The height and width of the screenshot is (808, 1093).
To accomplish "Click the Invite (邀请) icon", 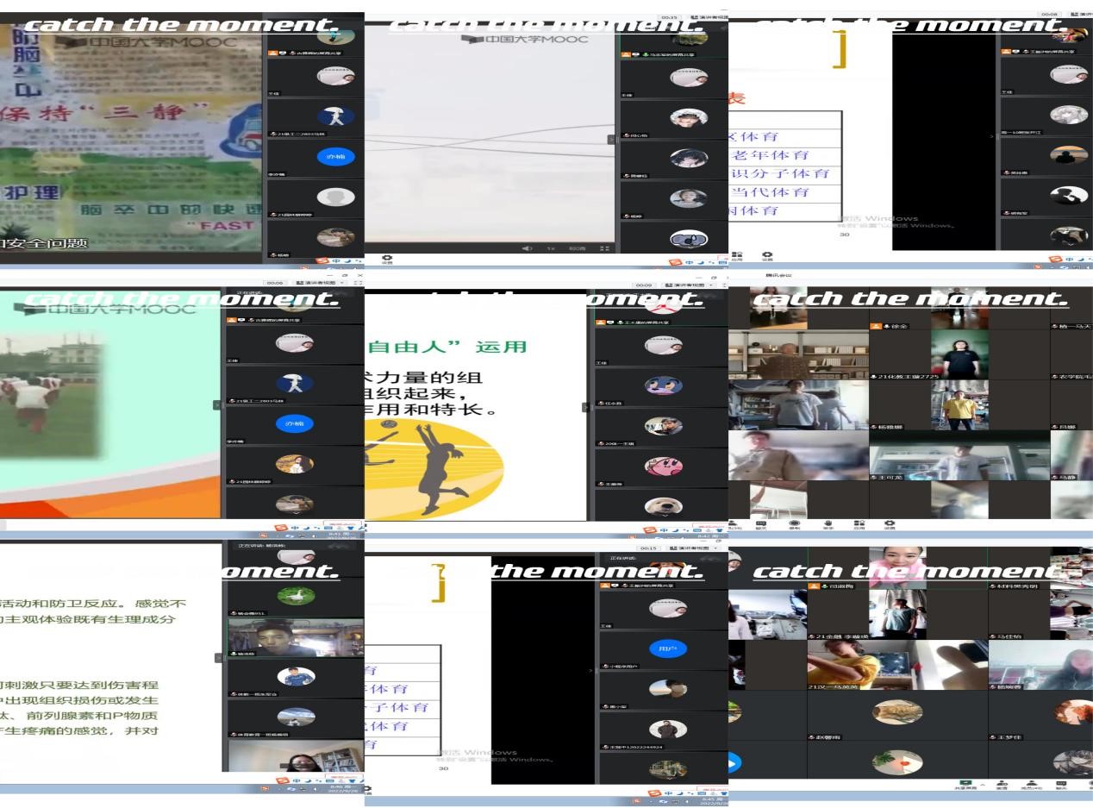I will (1002, 783).
